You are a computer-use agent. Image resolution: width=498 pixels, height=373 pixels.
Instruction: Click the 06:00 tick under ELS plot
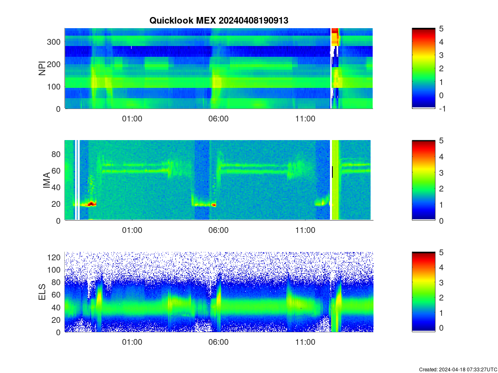coord(218,342)
